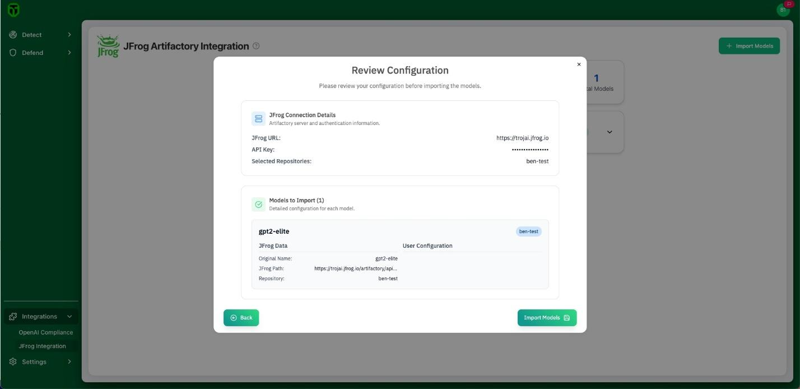Confirm with Import Models dialog button
Image resolution: width=800 pixels, height=389 pixels.
pos(547,318)
